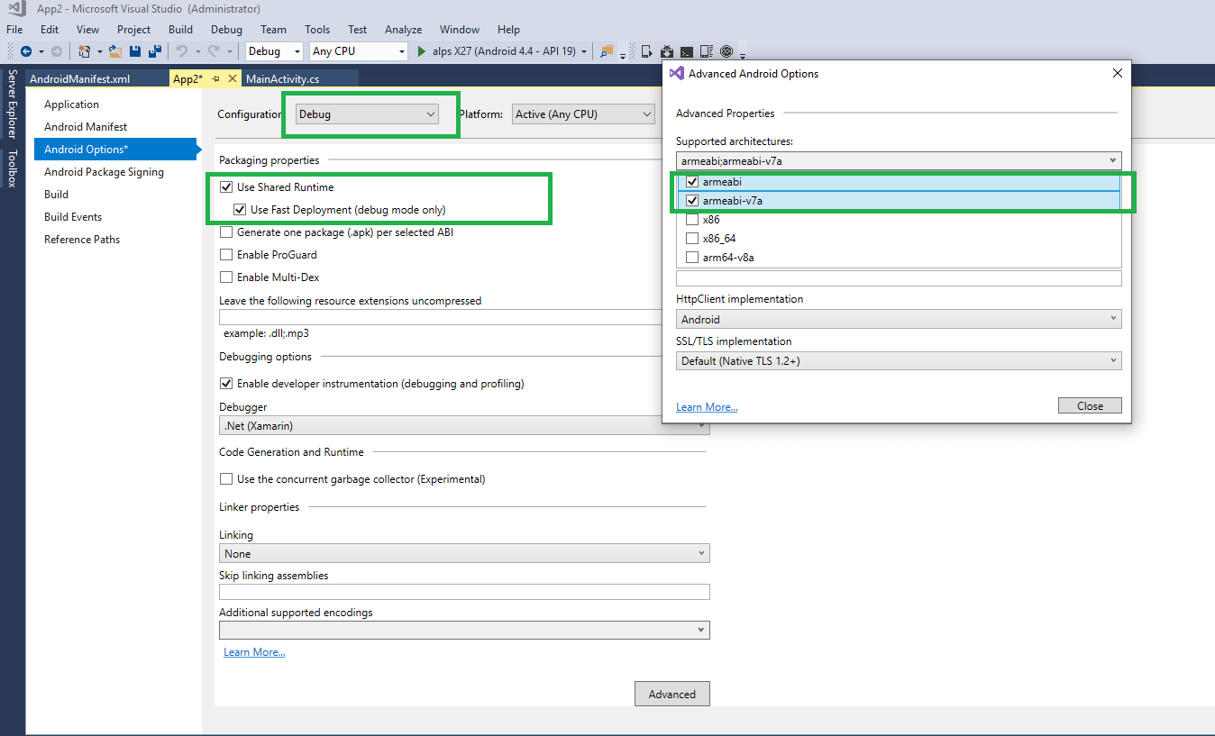Select the Android Package Signing page

pos(104,172)
